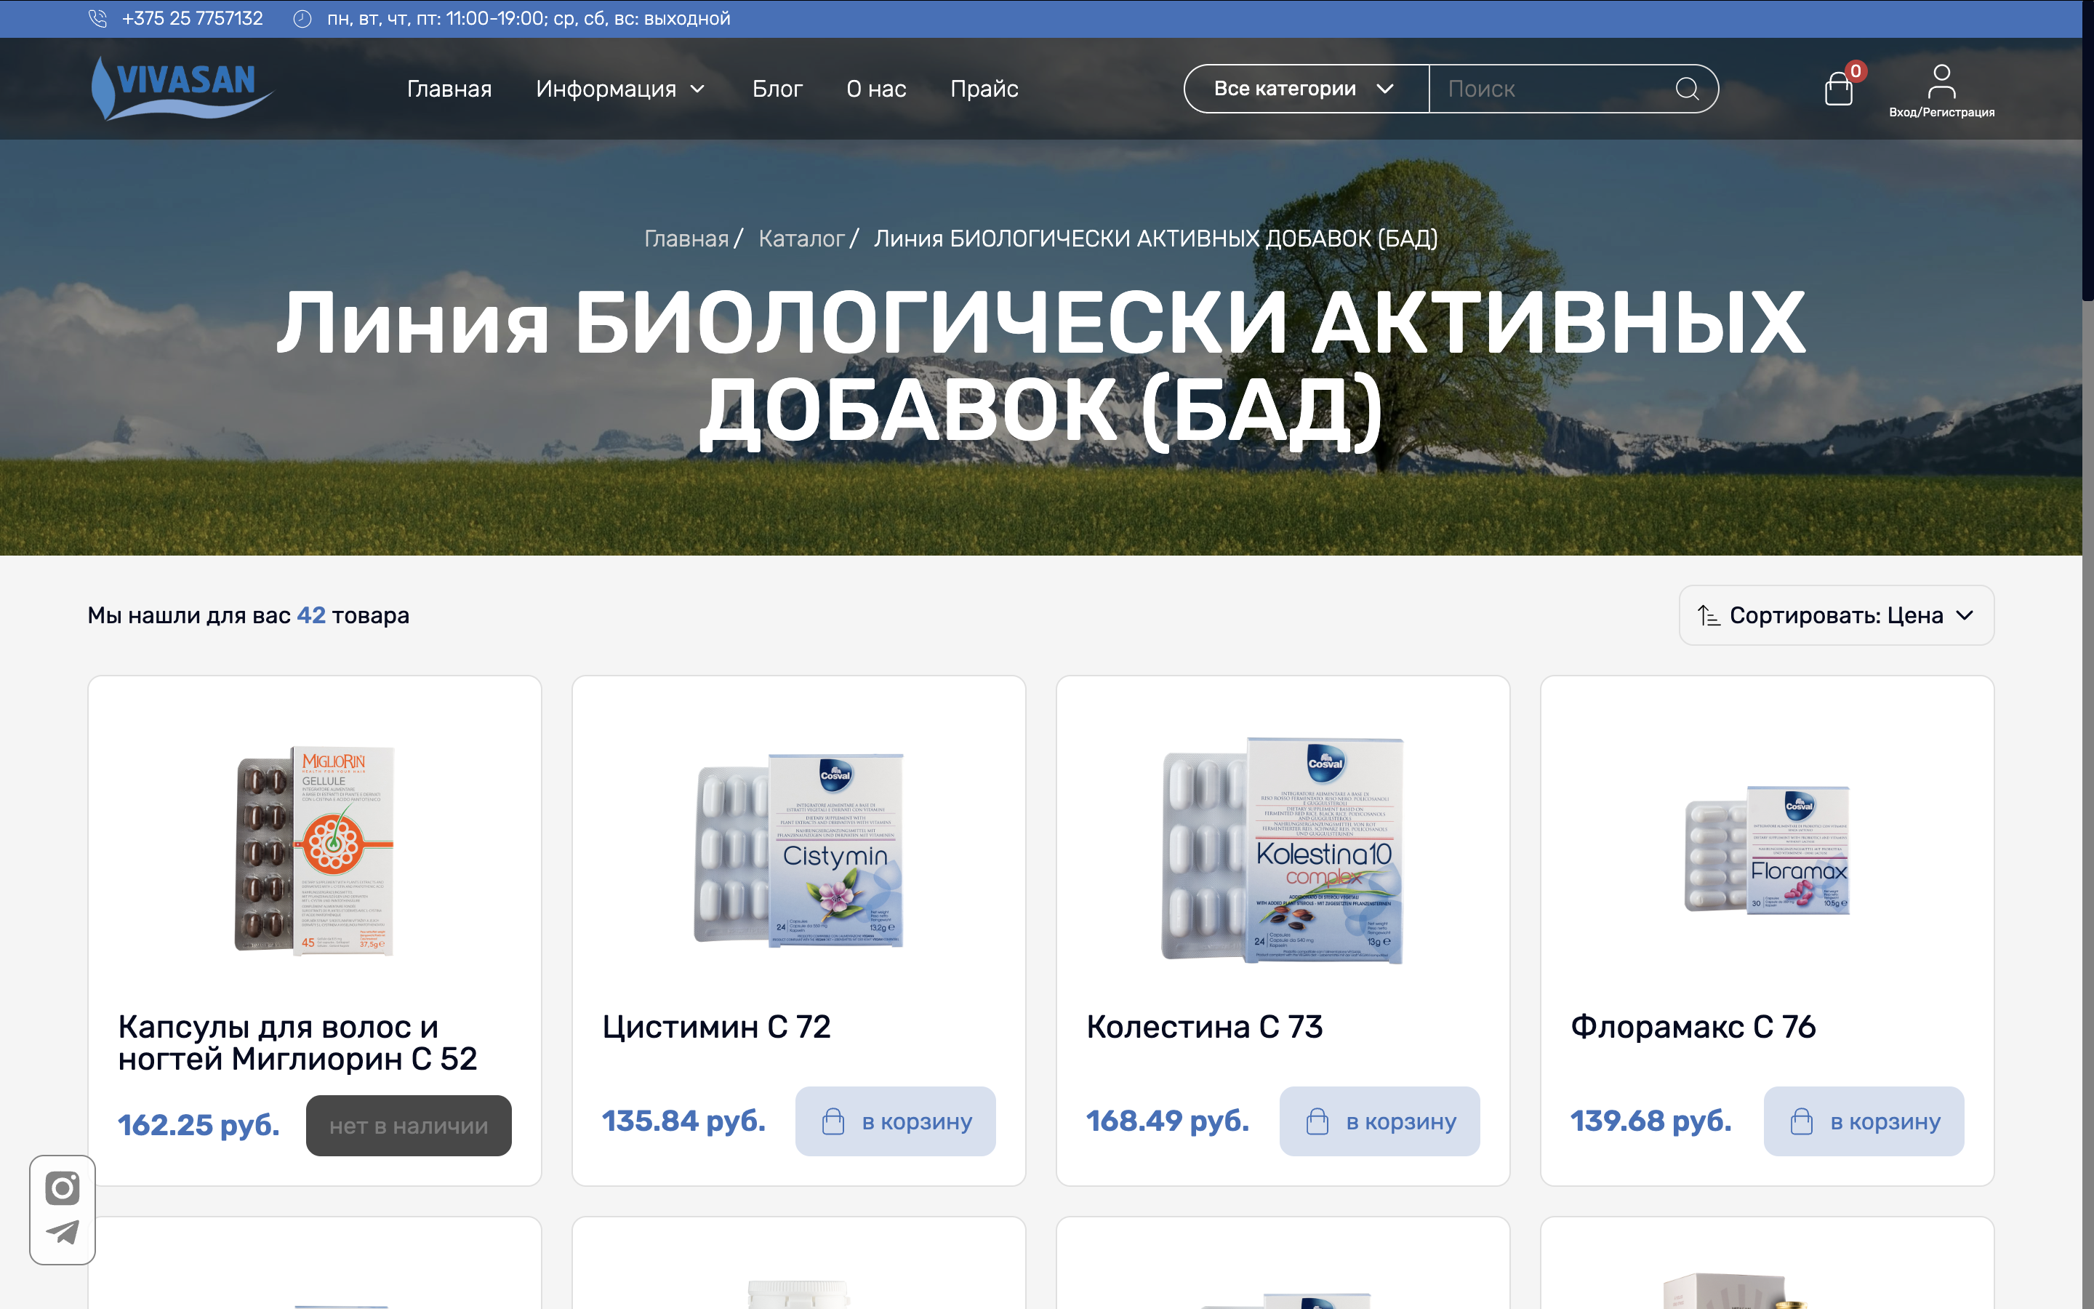Viewport: 2094px width, 1309px height.
Task: Click the bag icon on the Колестина button
Action: (1317, 1121)
